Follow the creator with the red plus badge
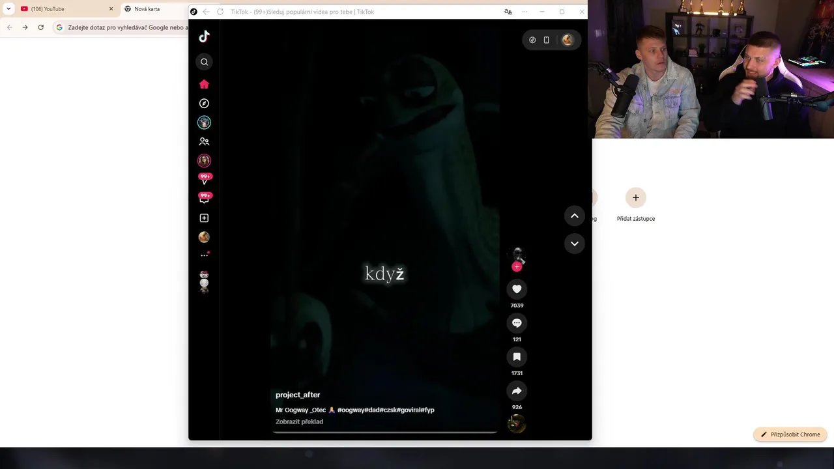This screenshot has height=469, width=834. click(x=517, y=266)
